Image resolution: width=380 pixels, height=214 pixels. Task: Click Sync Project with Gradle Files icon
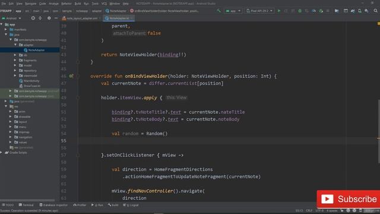(x=353, y=11)
